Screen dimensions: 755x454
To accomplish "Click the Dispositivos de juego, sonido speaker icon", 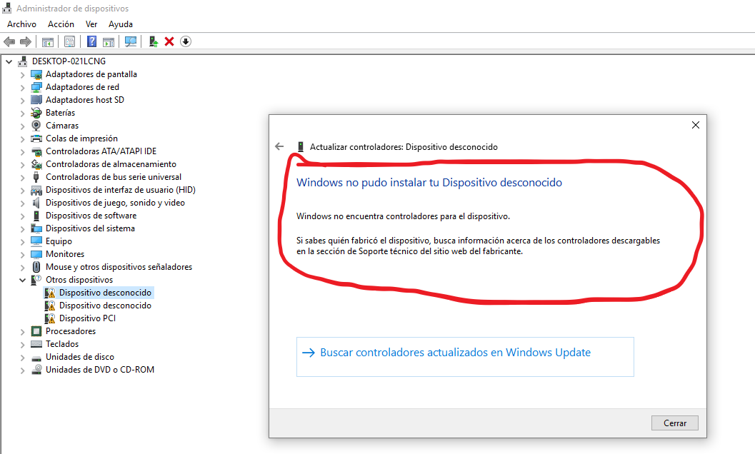I will 36,203.
